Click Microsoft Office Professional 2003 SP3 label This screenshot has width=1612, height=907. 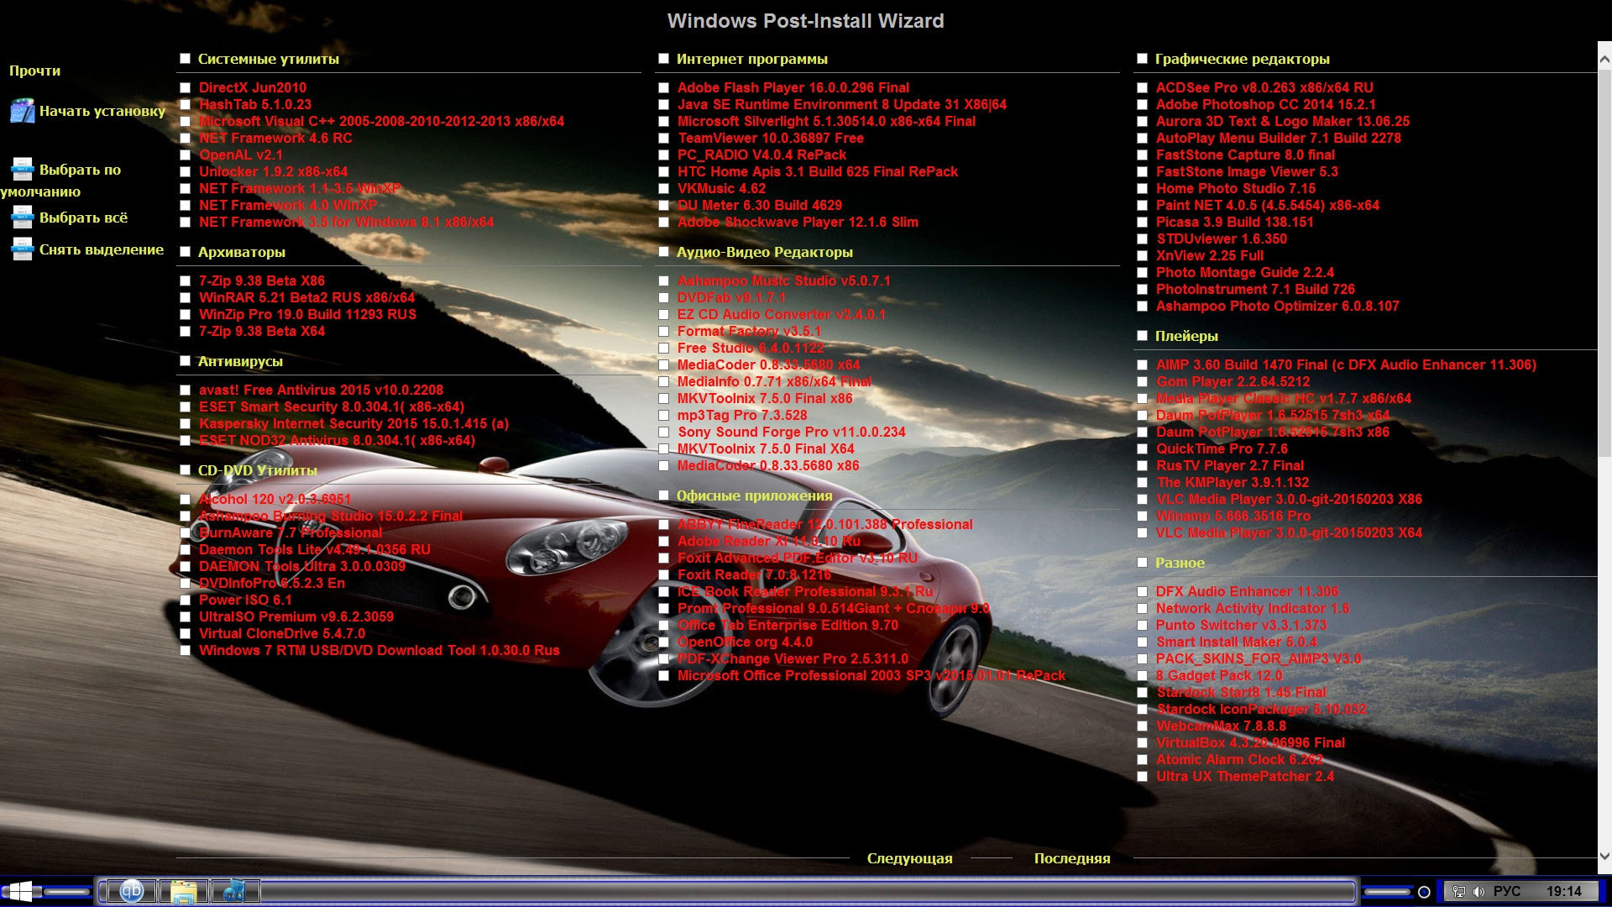pyautogui.click(x=871, y=675)
